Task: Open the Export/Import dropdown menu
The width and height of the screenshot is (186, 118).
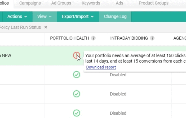Action: click(78, 17)
